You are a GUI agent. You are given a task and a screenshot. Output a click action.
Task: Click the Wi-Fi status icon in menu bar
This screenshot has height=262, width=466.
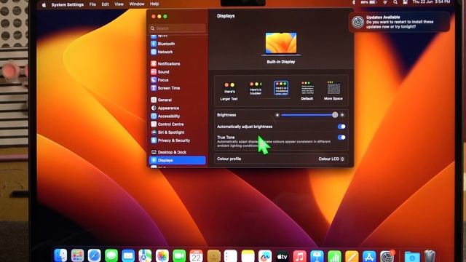tap(385, 2)
